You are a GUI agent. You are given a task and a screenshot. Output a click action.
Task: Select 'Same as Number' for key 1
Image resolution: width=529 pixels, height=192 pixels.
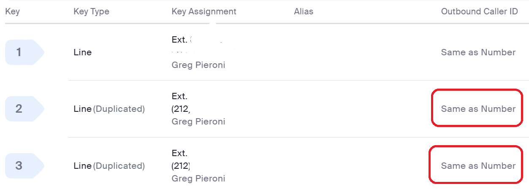pos(478,52)
